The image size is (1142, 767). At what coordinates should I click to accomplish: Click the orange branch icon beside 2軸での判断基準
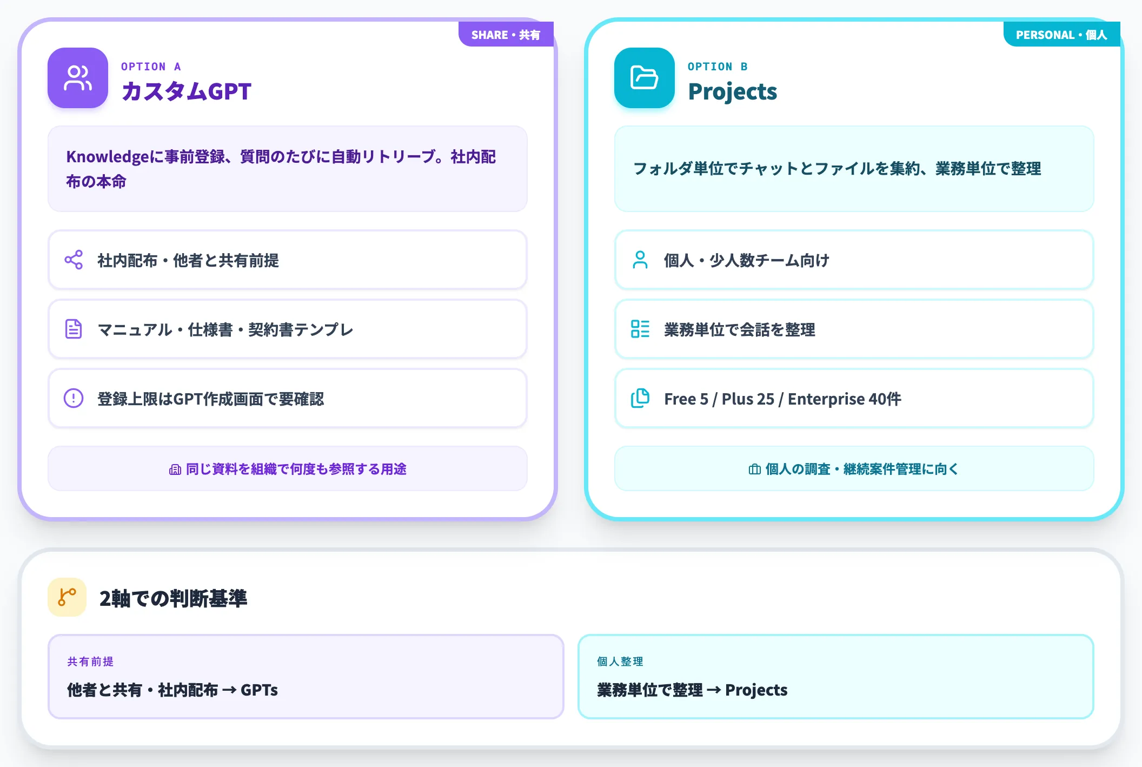coord(67,597)
